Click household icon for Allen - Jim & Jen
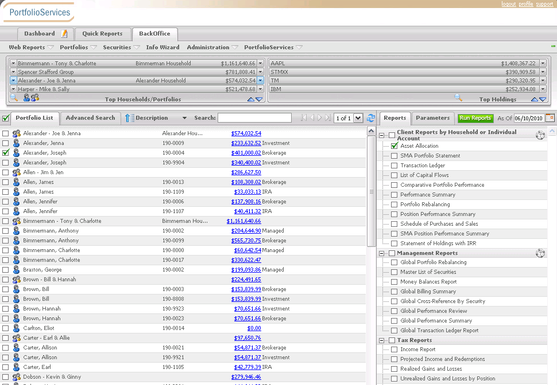557x385 pixels. coord(16,172)
